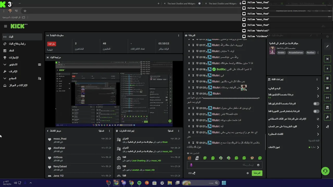
Task: Click the 01:10:12 live time value
Action: 164,43
